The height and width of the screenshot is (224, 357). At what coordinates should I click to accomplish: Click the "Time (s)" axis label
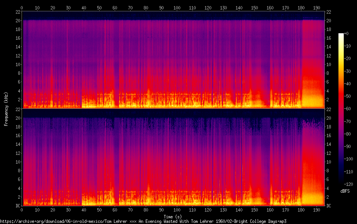pyautogui.click(x=172, y=216)
